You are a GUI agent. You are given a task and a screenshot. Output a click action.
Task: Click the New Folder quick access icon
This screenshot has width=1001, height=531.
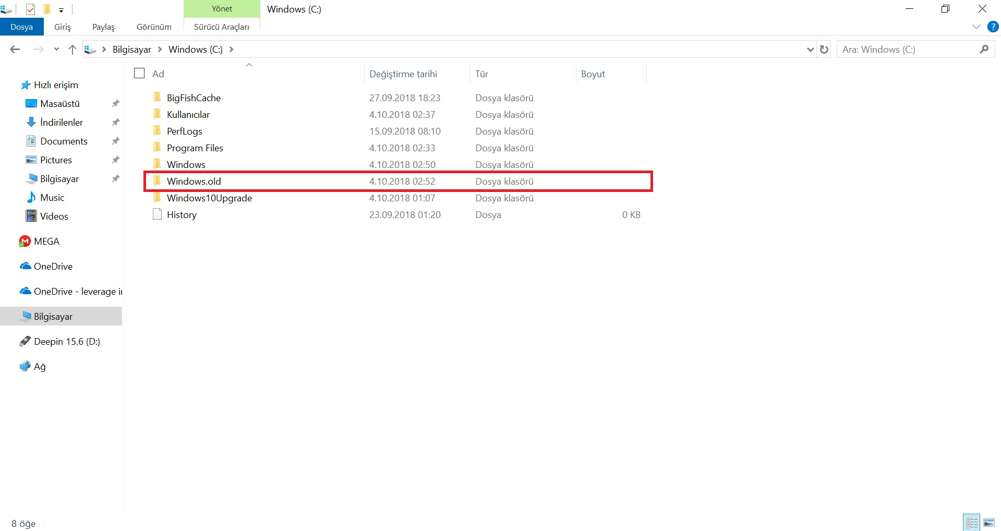(47, 9)
